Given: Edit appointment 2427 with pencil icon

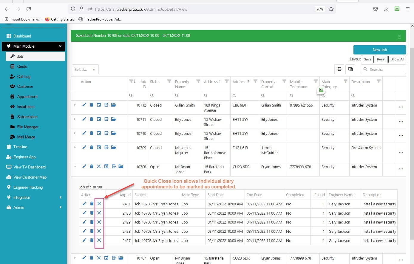Looking at the screenshot, I should pyautogui.click(x=84, y=240).
